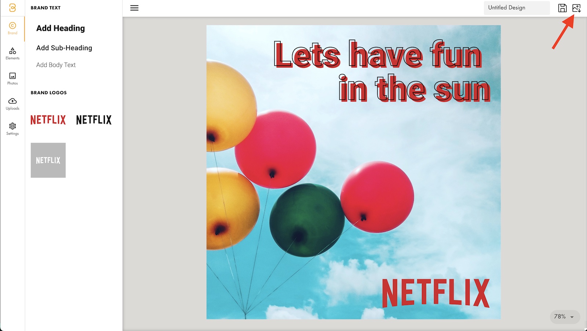Insert the black NETFLIX brand logo

tap(94, 120)
